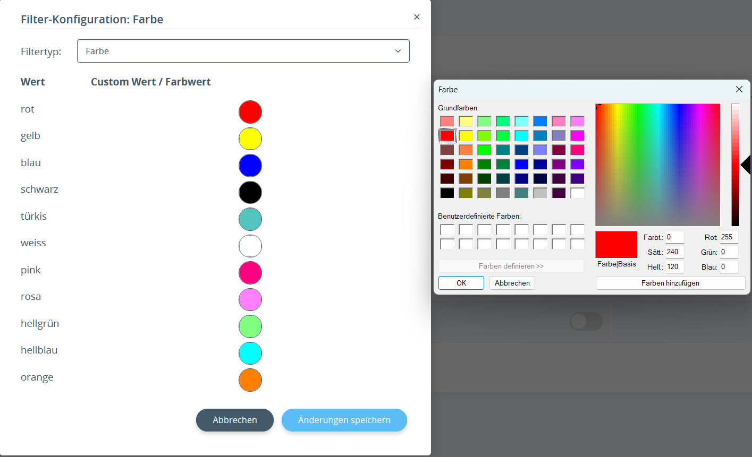Screen dimensions: 752x457
Task: Click the Wert column header
Action: (x=33, y=82)
